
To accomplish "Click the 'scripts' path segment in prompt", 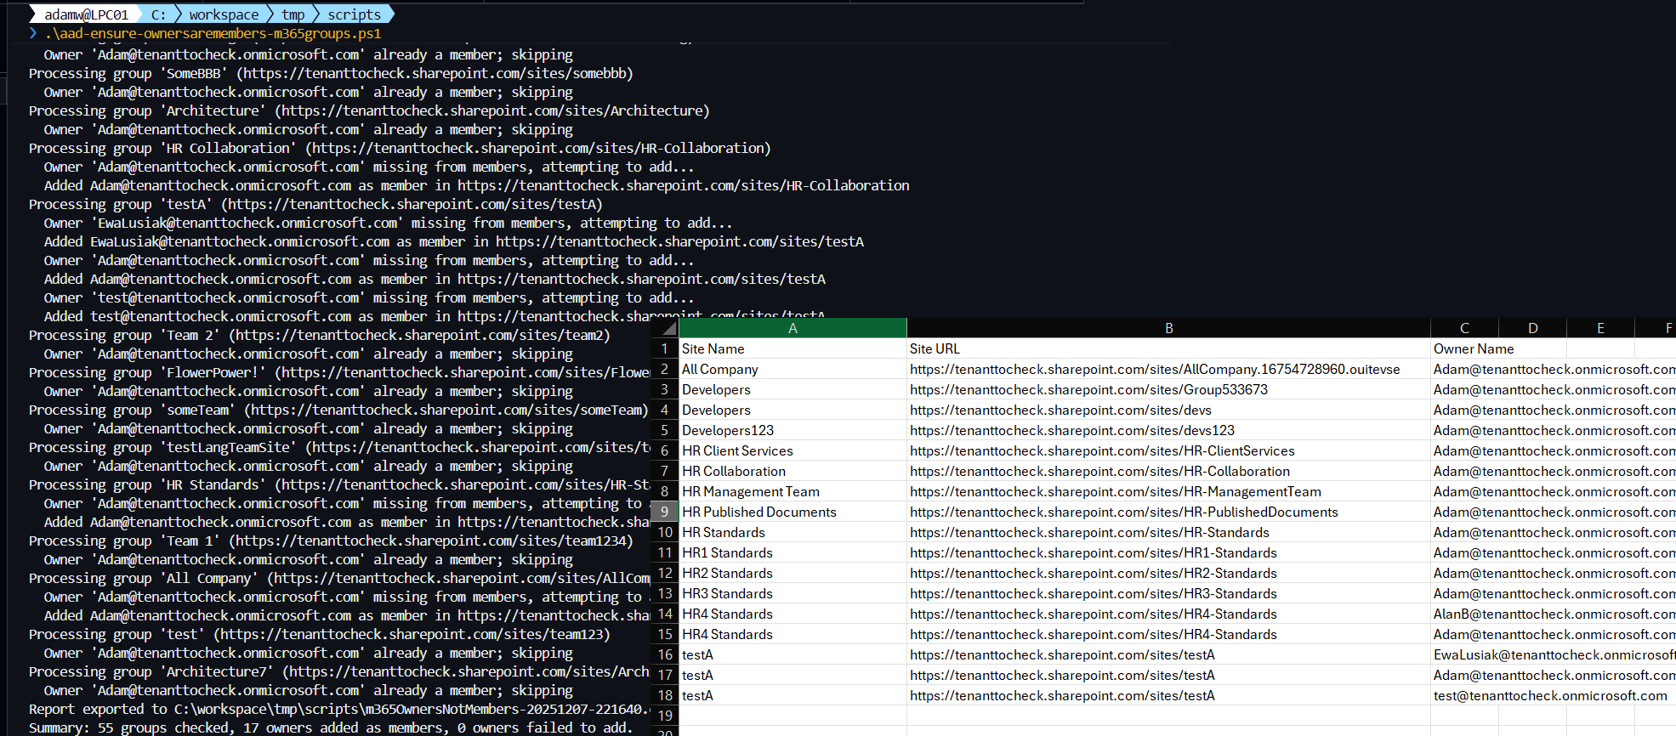I will point(354,14).
